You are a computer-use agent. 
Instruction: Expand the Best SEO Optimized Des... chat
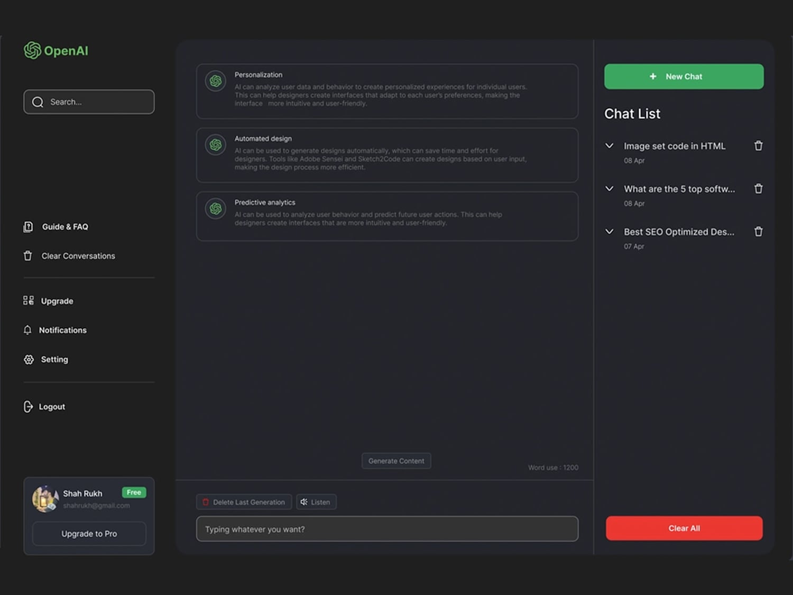tap(610, 231)
